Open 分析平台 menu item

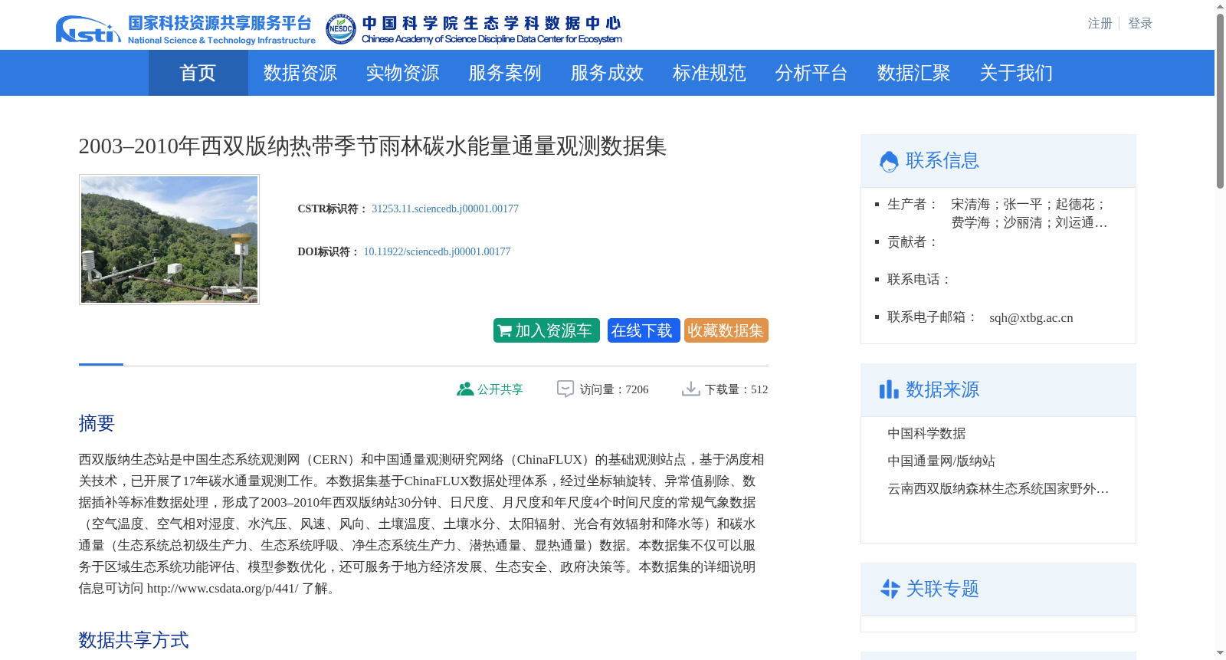tap(811, 73)
